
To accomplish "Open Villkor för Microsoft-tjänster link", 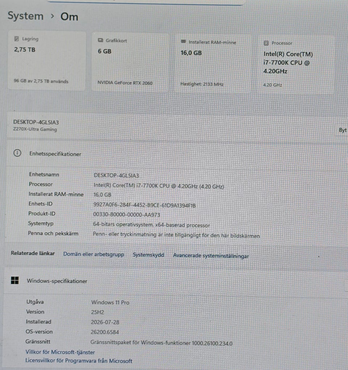I will [60, 352].
